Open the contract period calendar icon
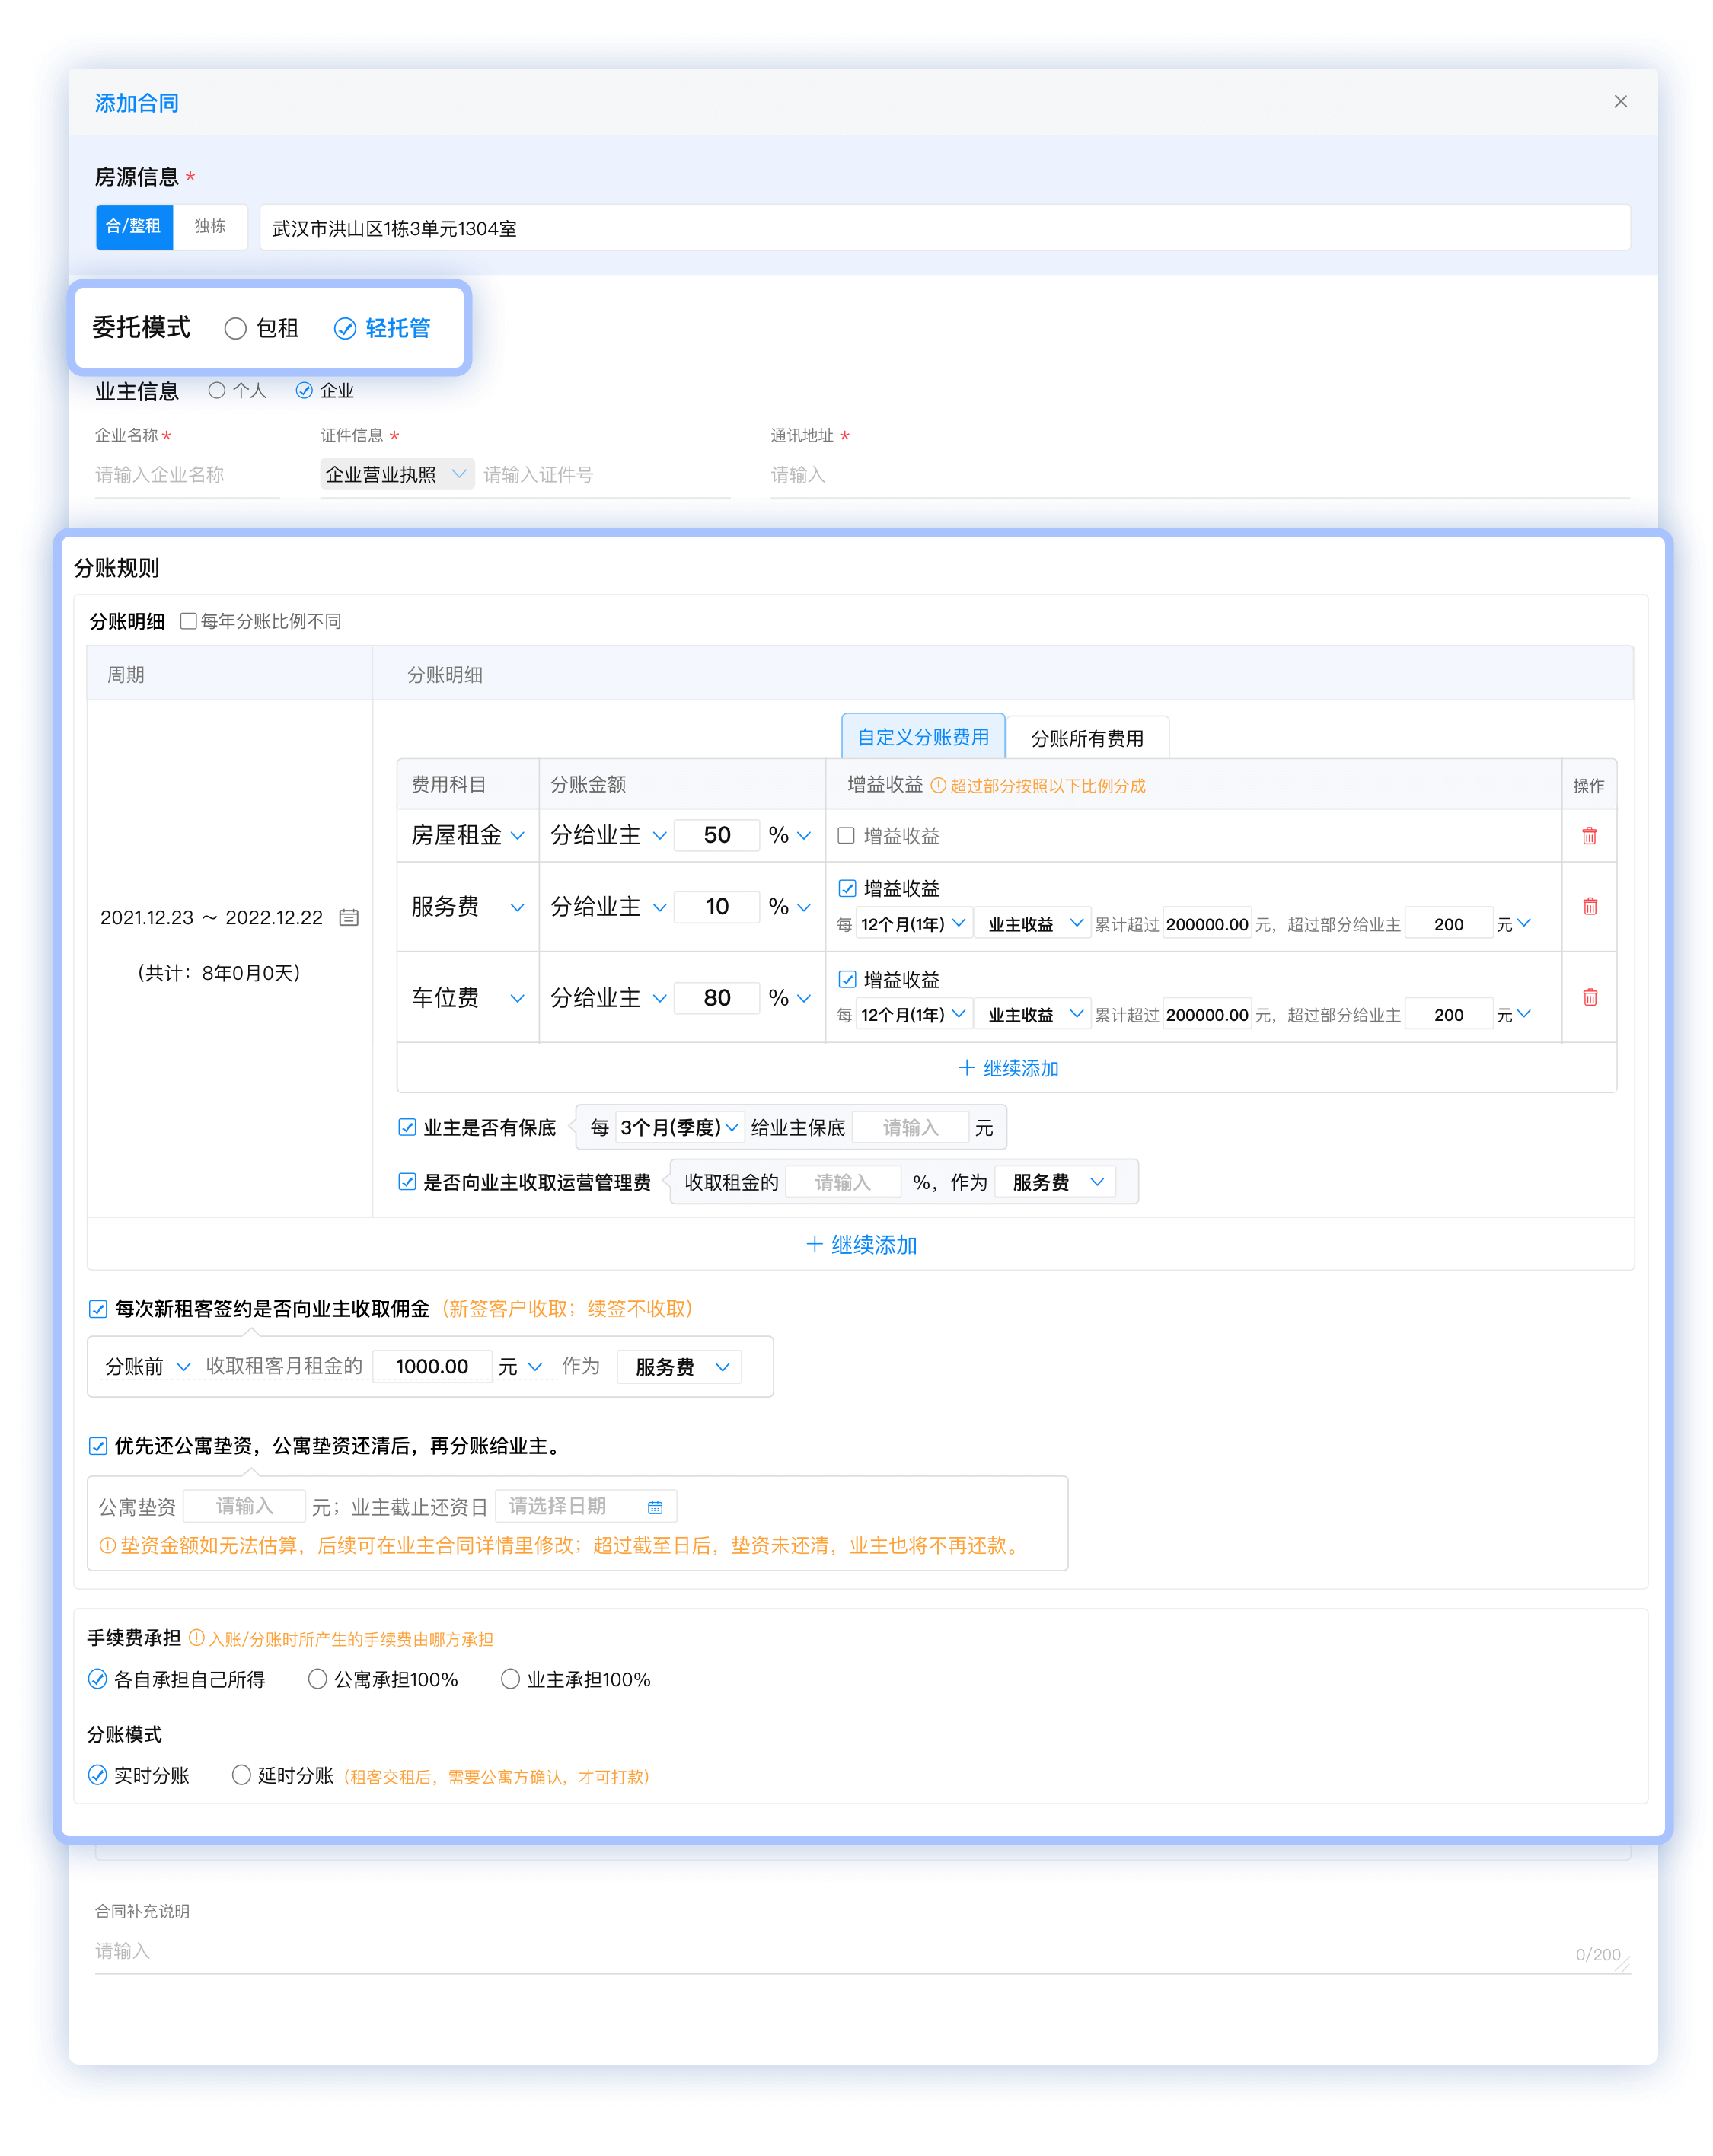This screenshot has width=1713, height=2156. (x=348, y=917)
